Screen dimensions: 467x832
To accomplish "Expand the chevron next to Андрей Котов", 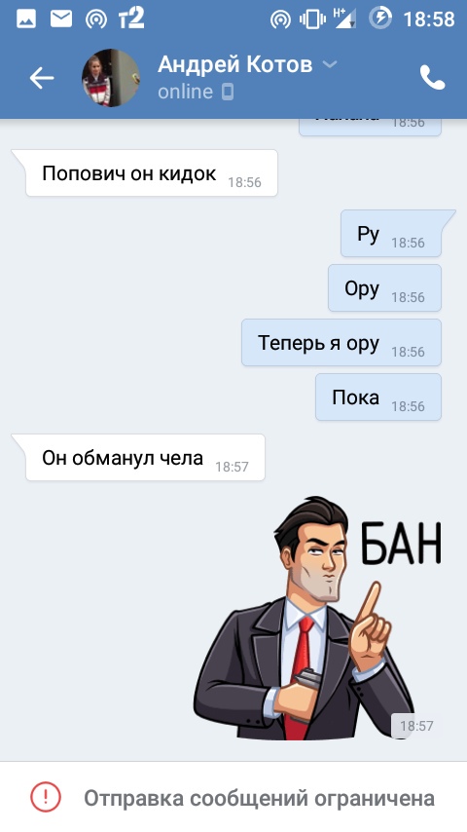I will (x=330, y=64).
